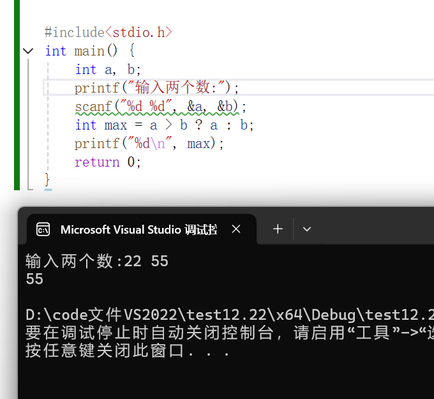Image resolution: width=434 pixels, height=399 pixels.
Task: Click the terminal icon in the console tab
Action: [43, 229]
